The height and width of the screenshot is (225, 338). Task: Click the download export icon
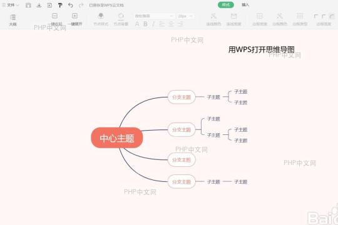(x=39, y=5)
